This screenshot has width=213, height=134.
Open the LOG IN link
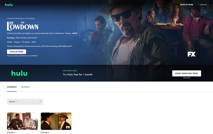pyautogui.click(x=203, y=5)
